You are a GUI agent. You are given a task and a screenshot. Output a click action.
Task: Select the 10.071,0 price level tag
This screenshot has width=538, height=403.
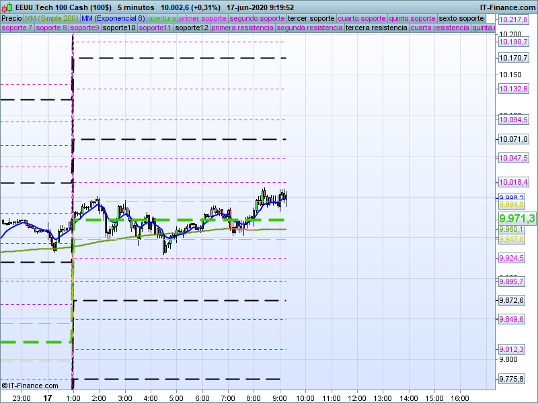pos(513,139)
